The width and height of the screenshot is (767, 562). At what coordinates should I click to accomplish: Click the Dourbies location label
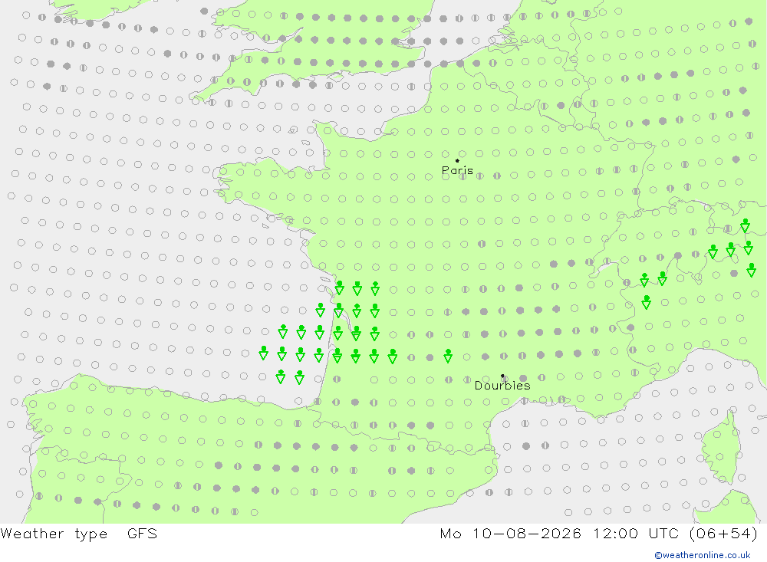click(502, 386)
